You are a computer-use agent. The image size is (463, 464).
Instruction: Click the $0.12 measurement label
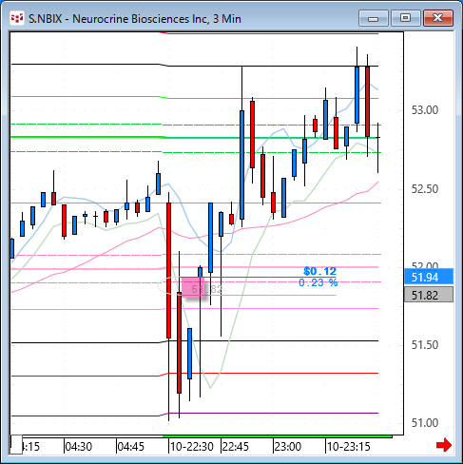[x=319, y=271]
